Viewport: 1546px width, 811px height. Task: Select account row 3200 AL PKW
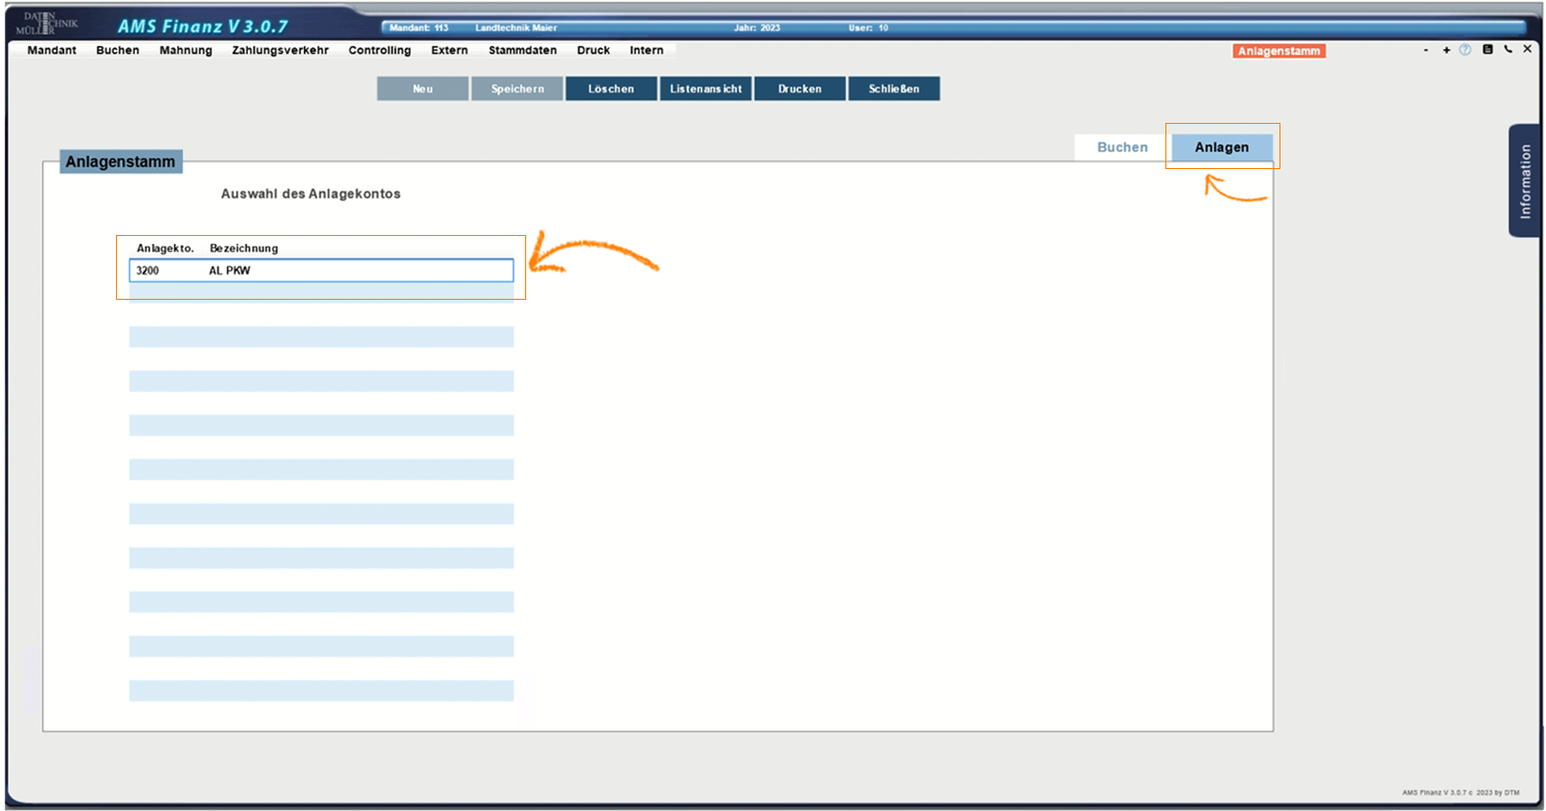pyautogui.click(x=321, y=270)
